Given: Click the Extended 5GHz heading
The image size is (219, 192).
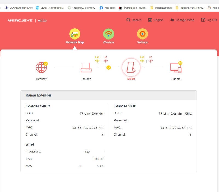Looking at the screenshot, I should 125,106.
